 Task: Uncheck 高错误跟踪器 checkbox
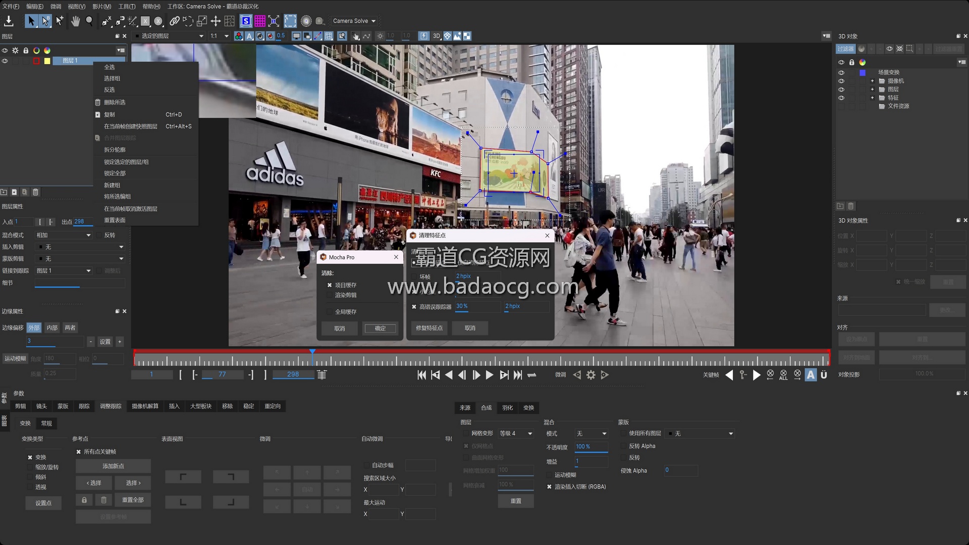coord(414,307)
